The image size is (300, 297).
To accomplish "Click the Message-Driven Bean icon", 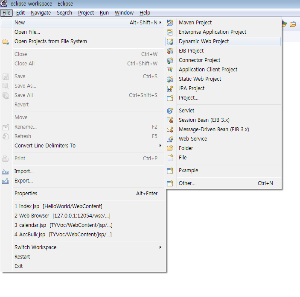I will [170, 129].
